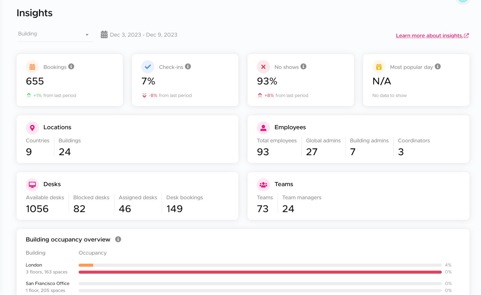Click the London building row label
Image resolution: width=481 pixels, height=295 pixels.
pos(34,265)
